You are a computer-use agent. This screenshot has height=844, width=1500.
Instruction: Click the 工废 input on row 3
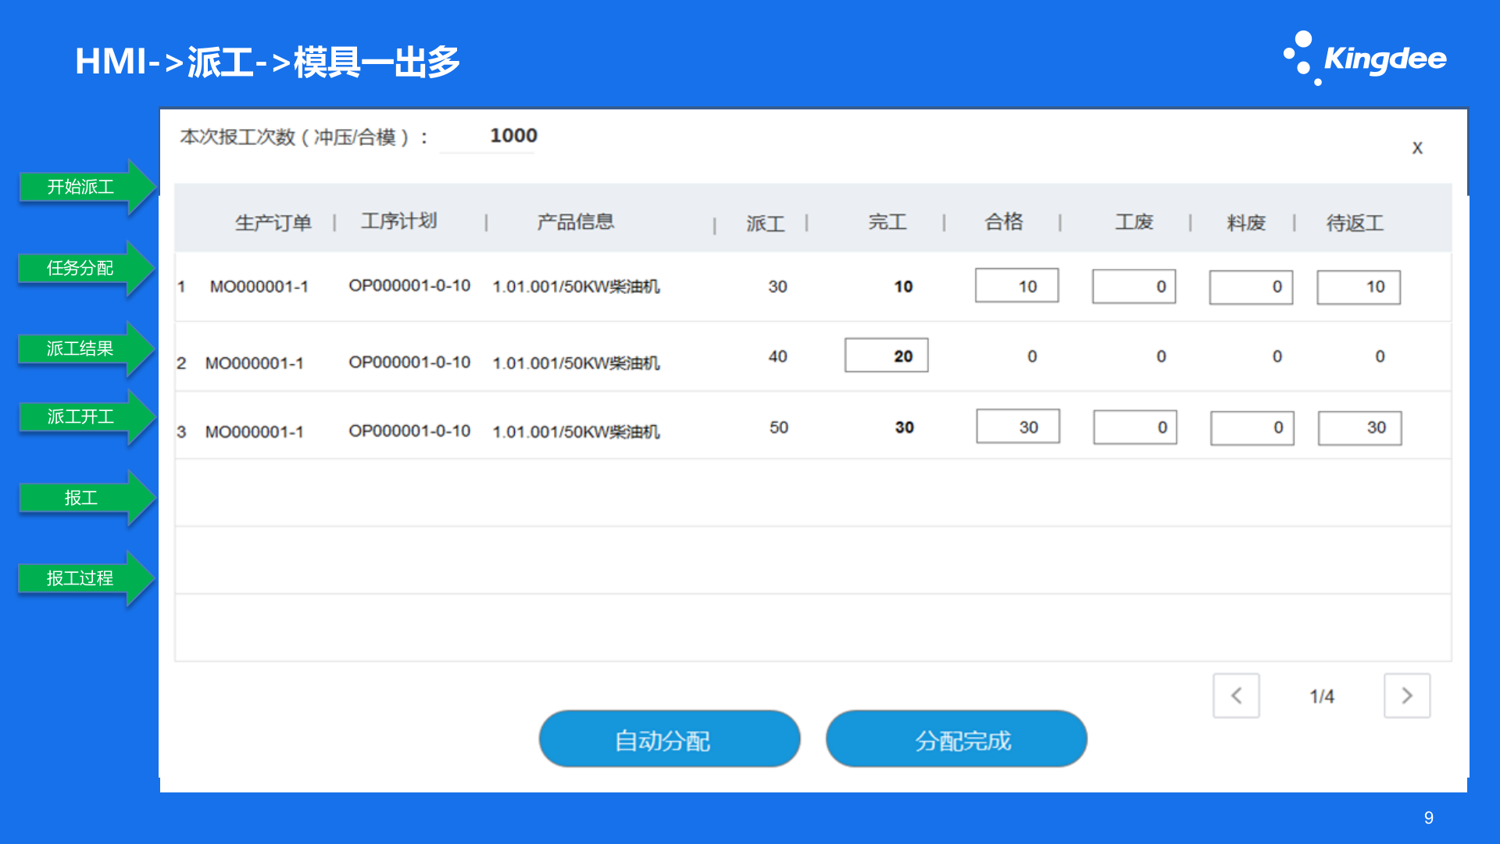coord(1134,427)
